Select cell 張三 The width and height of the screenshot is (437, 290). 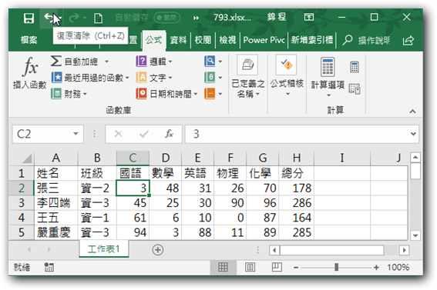pos(56,188)
